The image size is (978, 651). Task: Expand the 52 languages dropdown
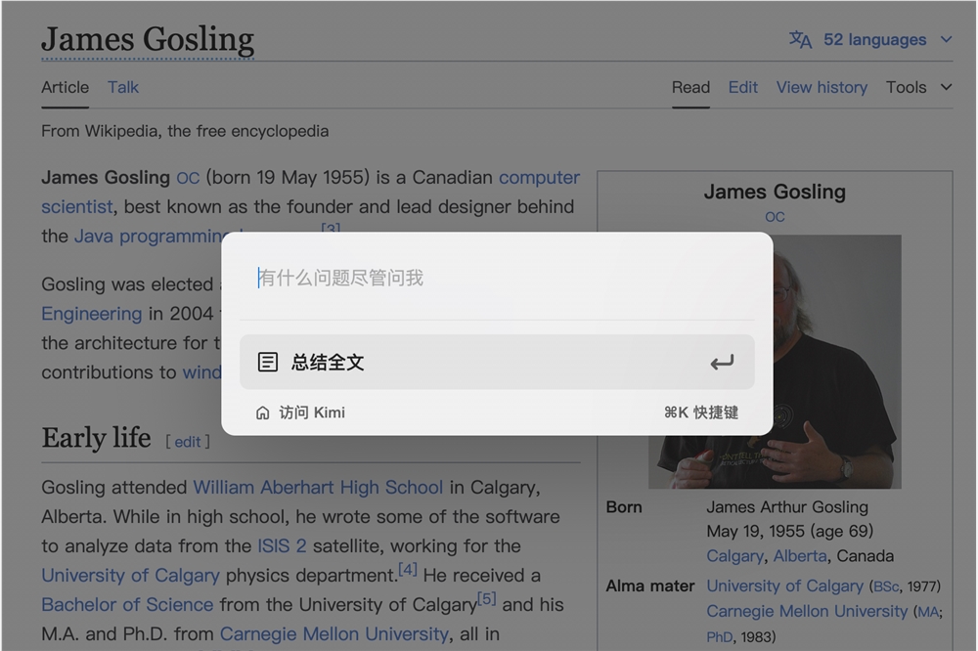point(870,40)
